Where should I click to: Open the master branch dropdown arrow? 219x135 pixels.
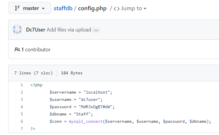pyautogui.click(x=44, y=8)
